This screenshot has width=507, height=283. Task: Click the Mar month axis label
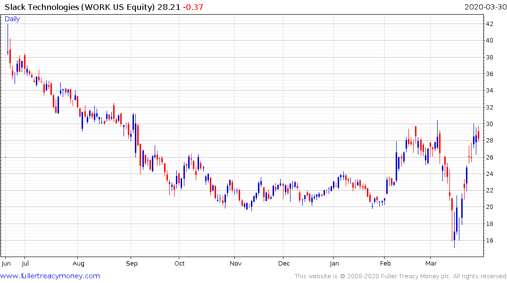coord(431,264)
